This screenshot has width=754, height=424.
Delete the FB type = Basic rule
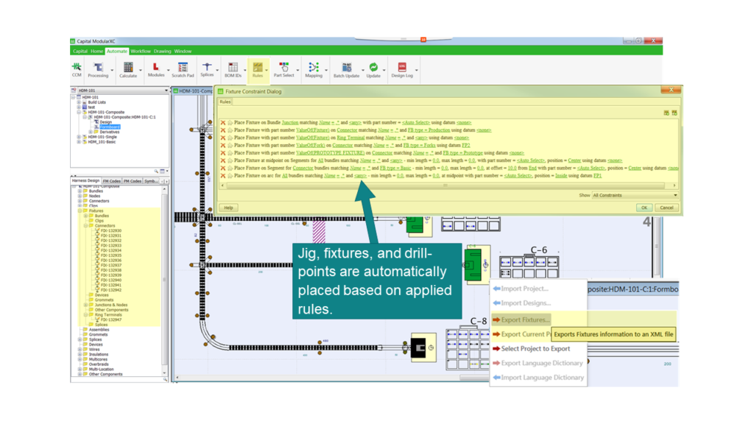click(x=223, y=169)
